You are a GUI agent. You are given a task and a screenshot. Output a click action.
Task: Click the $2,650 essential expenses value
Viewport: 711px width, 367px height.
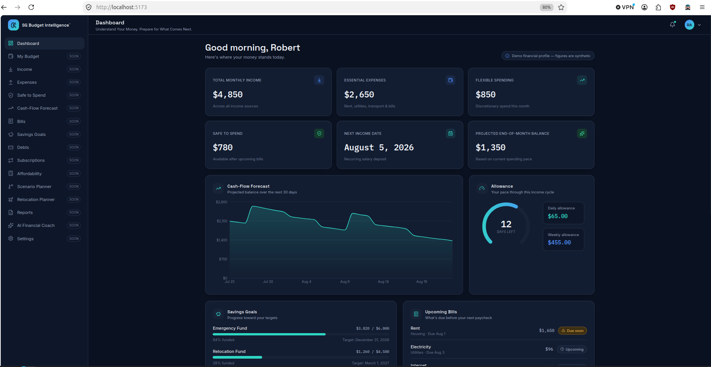pyautogui.click(x=359, y=95)
